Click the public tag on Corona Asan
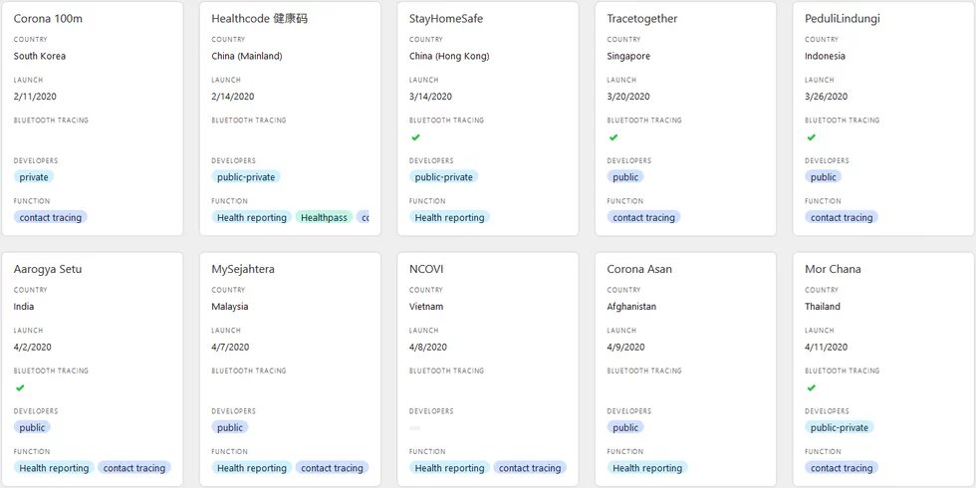The image size is (976, 488). coord(625,427)
